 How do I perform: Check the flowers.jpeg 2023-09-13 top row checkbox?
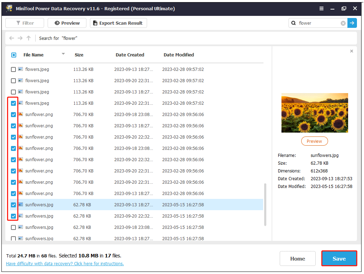click(13, 69)
